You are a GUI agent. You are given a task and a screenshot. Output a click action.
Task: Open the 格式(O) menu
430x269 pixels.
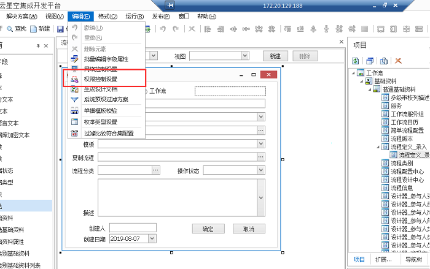(107, 17)
